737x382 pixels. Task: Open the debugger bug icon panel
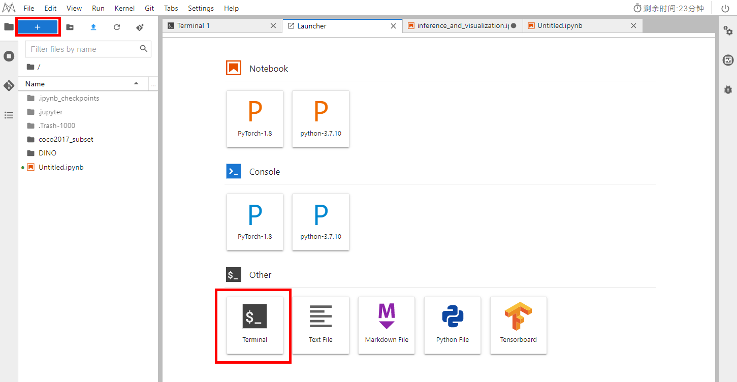[728, 89]
